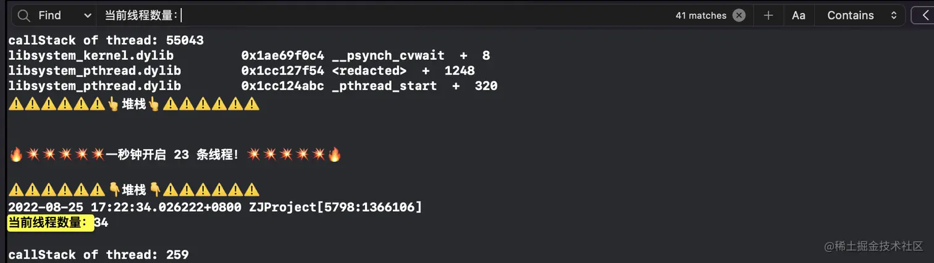Toggle the Aa match case option
934x263 pixels.
(x=799, y=15)
